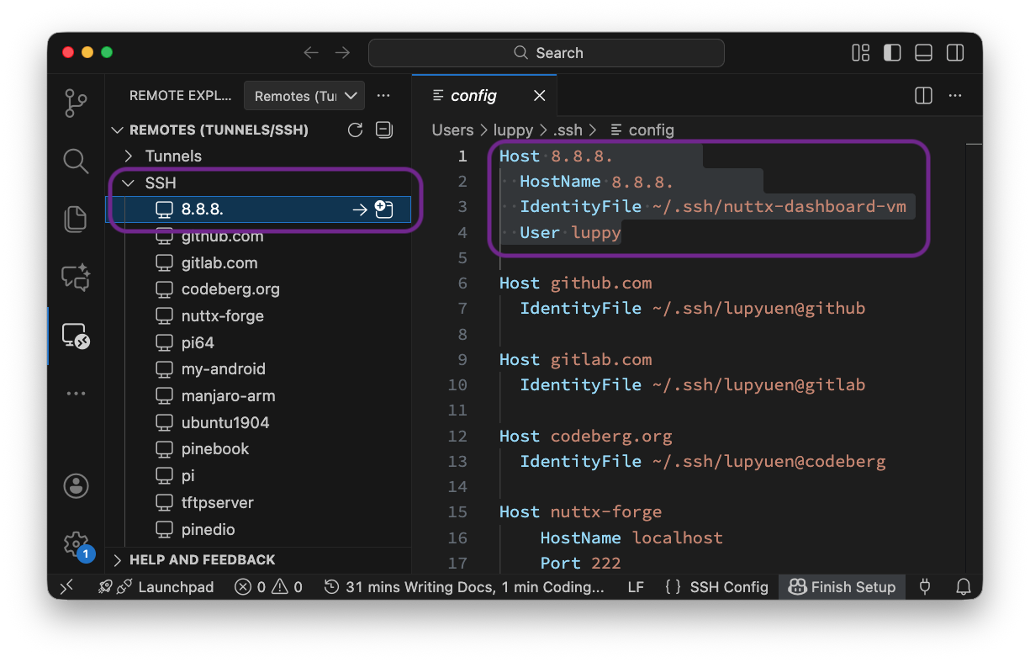Open the Explorer files view
This screenshot has width=1030, height=662.
pos(76,219)
